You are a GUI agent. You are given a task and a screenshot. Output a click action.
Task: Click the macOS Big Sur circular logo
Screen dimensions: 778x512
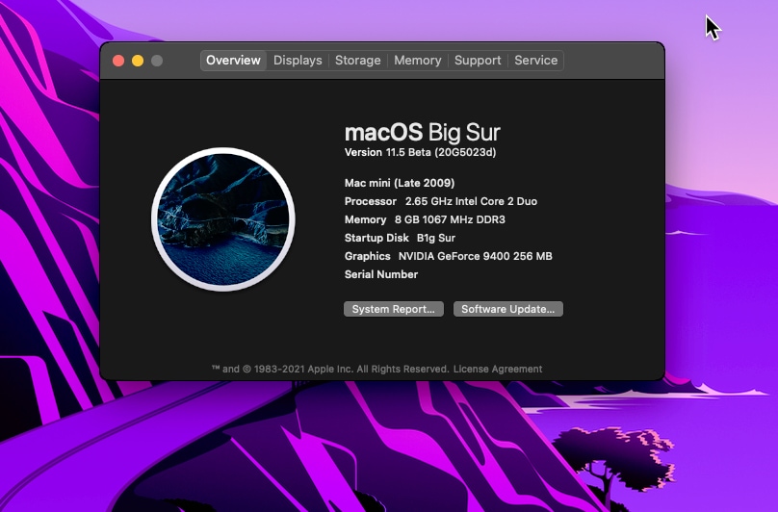[223, 219]
